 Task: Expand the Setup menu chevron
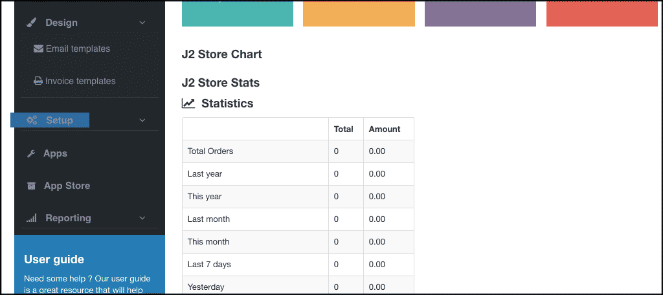point(142,120)
